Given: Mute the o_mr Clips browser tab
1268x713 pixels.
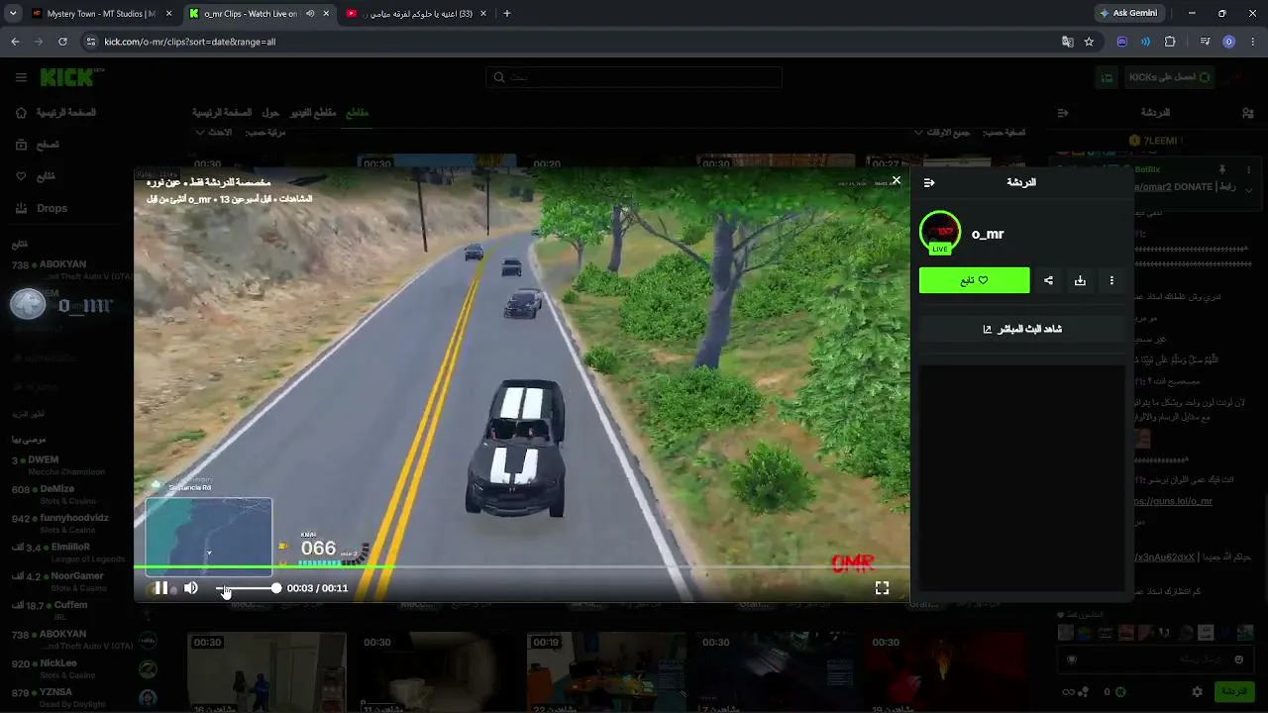Looking at the screenshot, I should [310, 14].
